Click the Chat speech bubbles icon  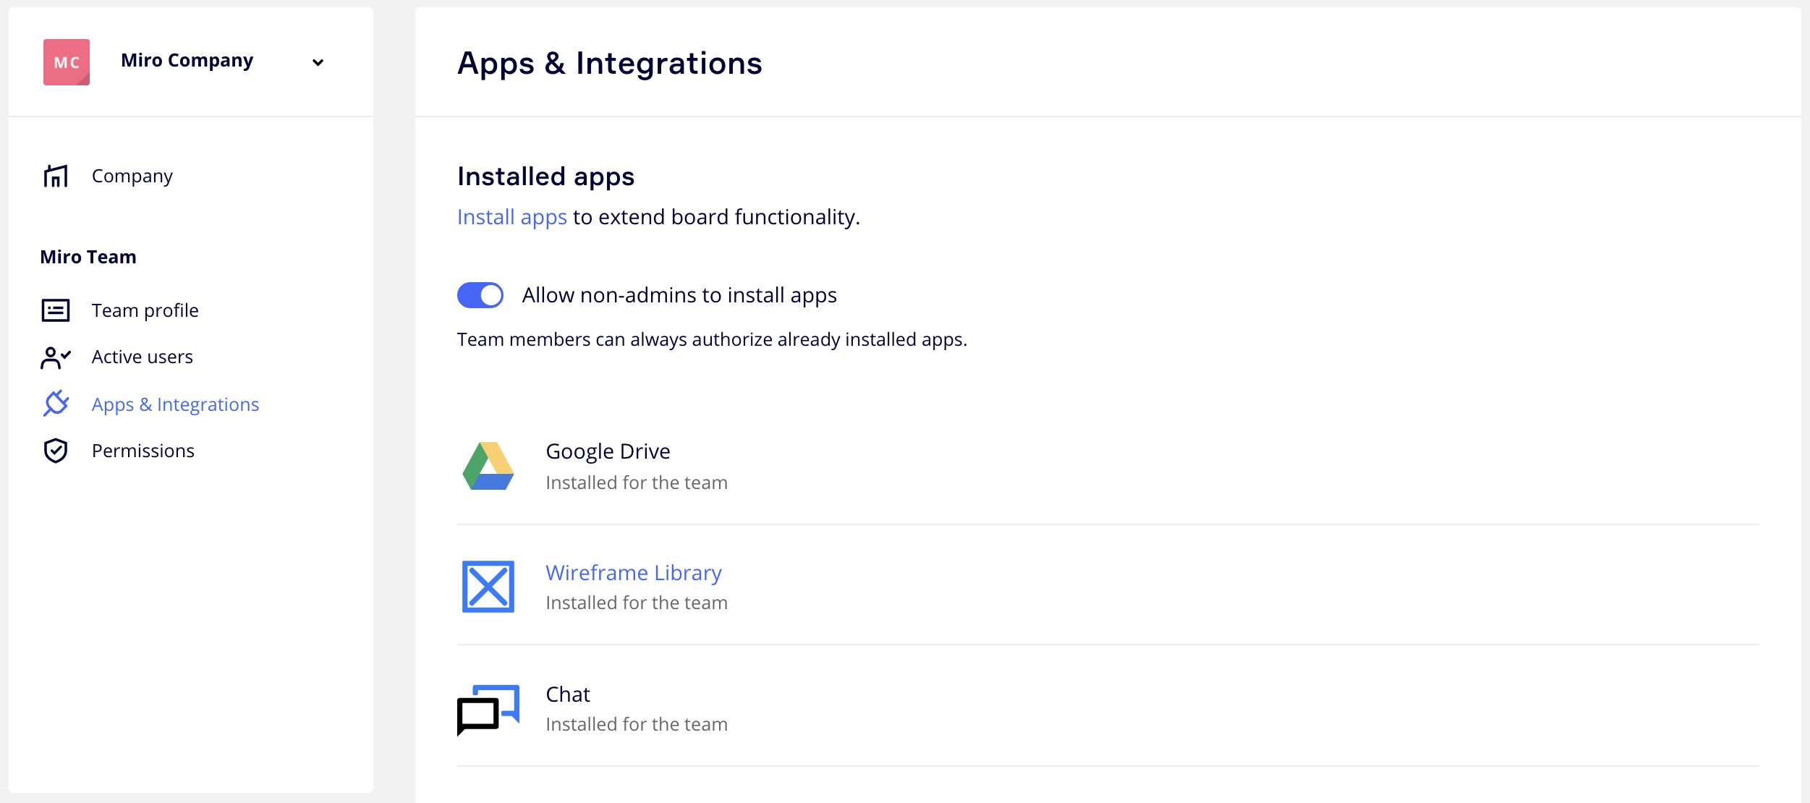click(488, 709)
